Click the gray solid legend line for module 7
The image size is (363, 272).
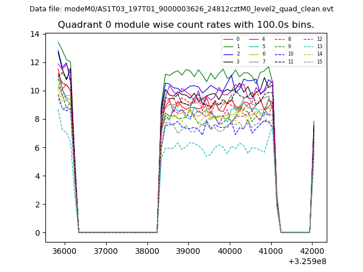tap(254, 61)
